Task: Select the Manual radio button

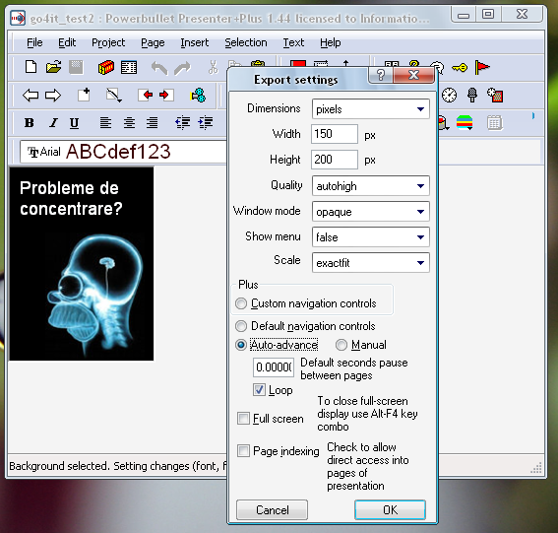Action: [x=341, y=345]
